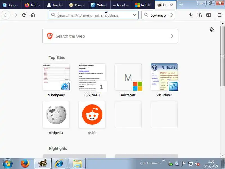Expand the Quick Launch toolbar chevron
The width and height of the screenshot is (225, 169).
click(x=164, y=160)
